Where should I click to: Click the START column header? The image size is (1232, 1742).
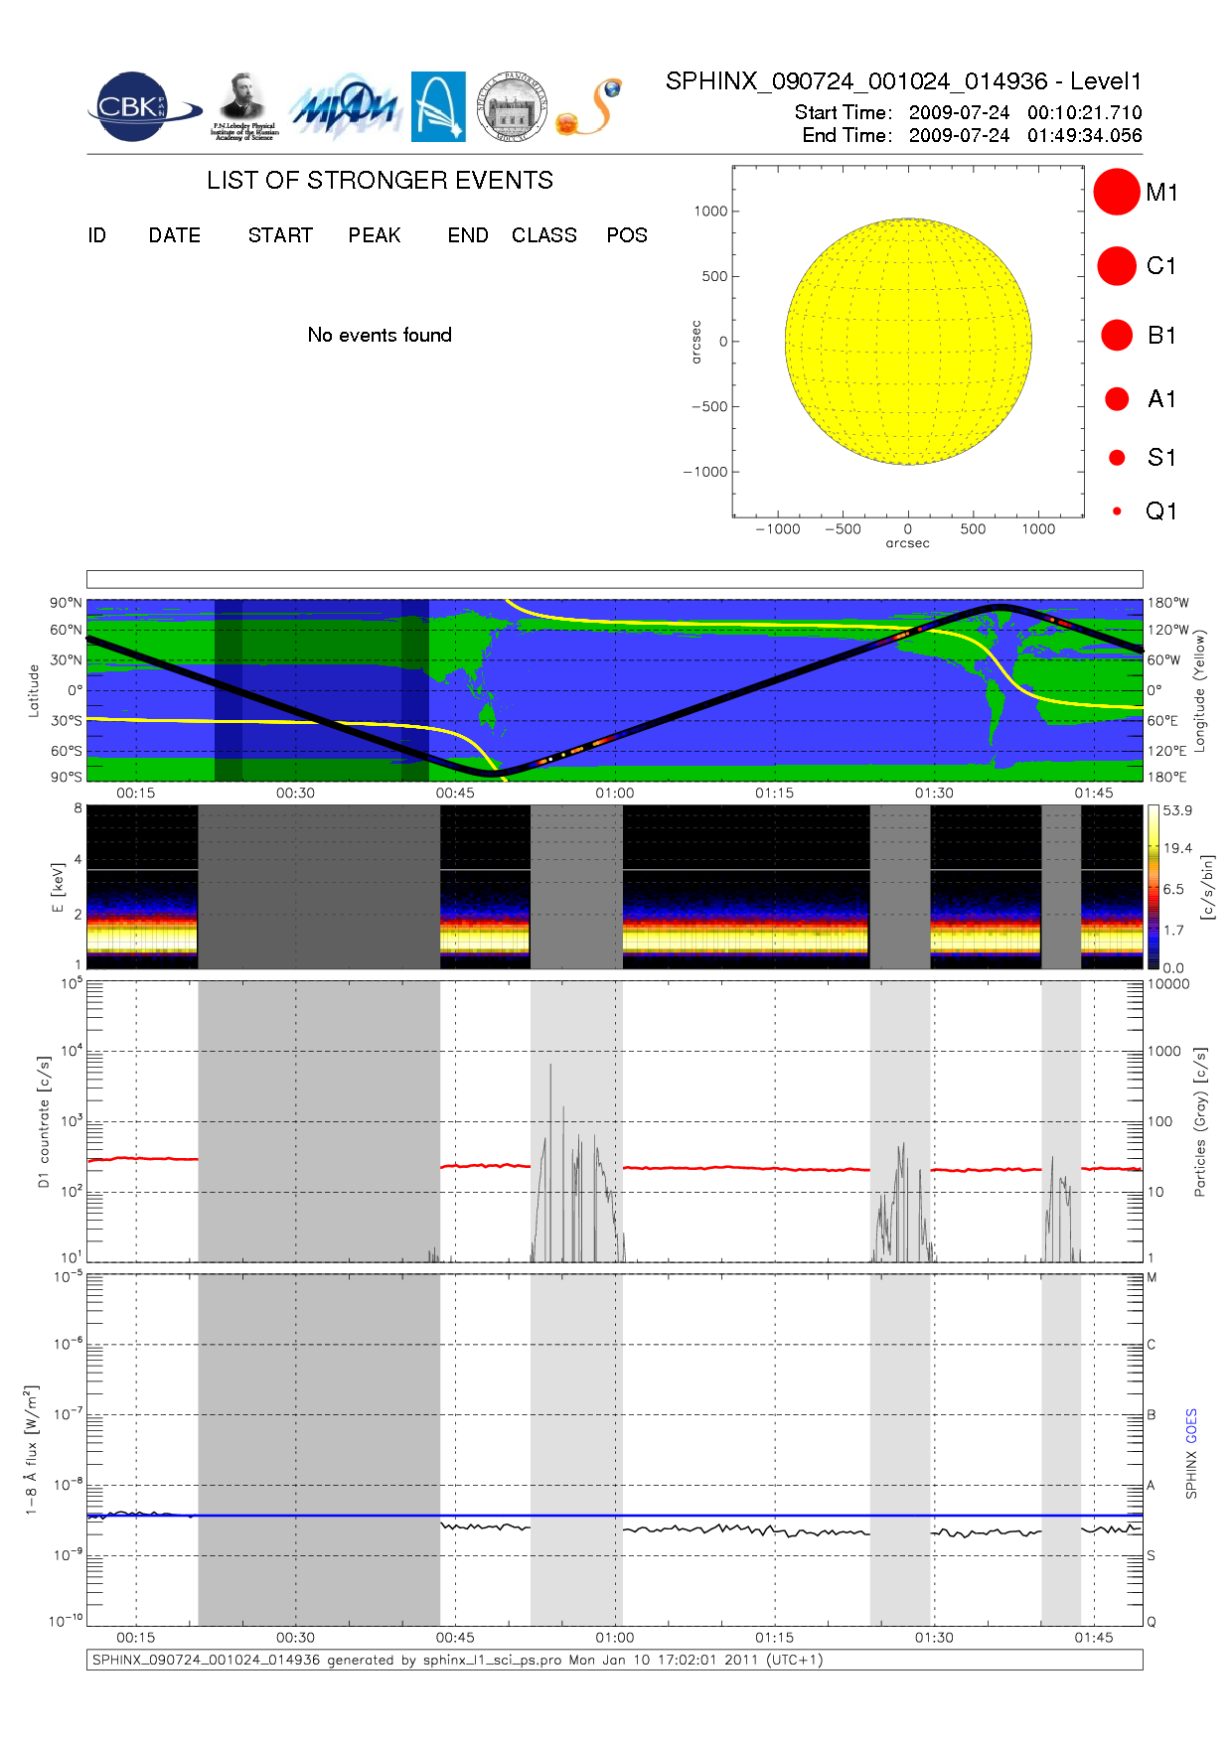280,235
